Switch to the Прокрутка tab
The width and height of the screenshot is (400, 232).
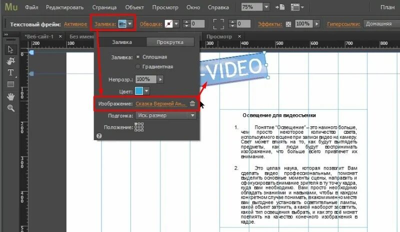tap(170, 42)
